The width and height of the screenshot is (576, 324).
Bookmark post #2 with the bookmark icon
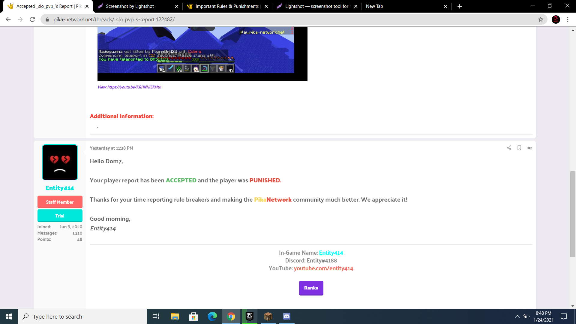pyautogui.click(x=519, y=148)
